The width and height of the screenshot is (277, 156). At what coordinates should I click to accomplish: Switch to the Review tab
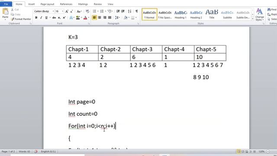[x=98, y=4]
